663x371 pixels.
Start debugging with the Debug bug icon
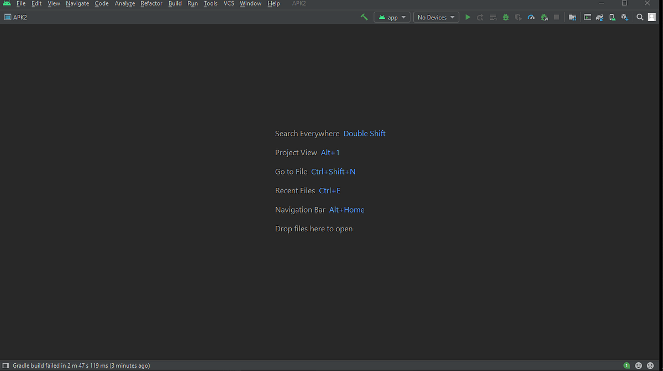506,17
